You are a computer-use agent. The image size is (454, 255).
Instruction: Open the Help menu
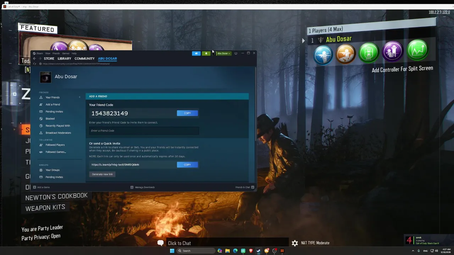(x=74, y=53)
